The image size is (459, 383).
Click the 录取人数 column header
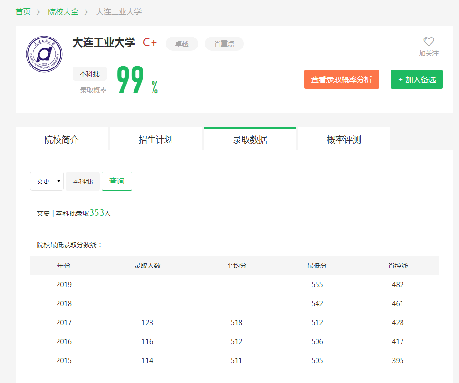[147, 266]
